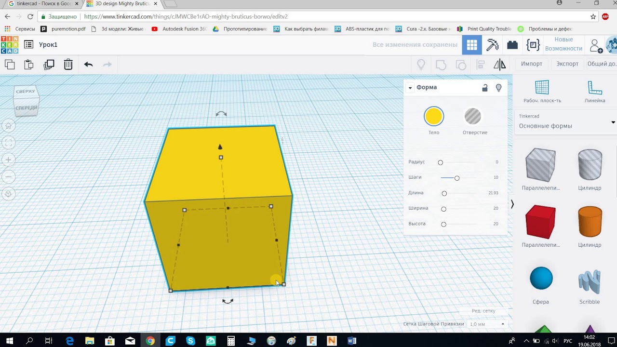This screenshot has width=617, height=347.
Task: Open Основные формы shapes category dropdown
Action: click(x=565, y=122)
